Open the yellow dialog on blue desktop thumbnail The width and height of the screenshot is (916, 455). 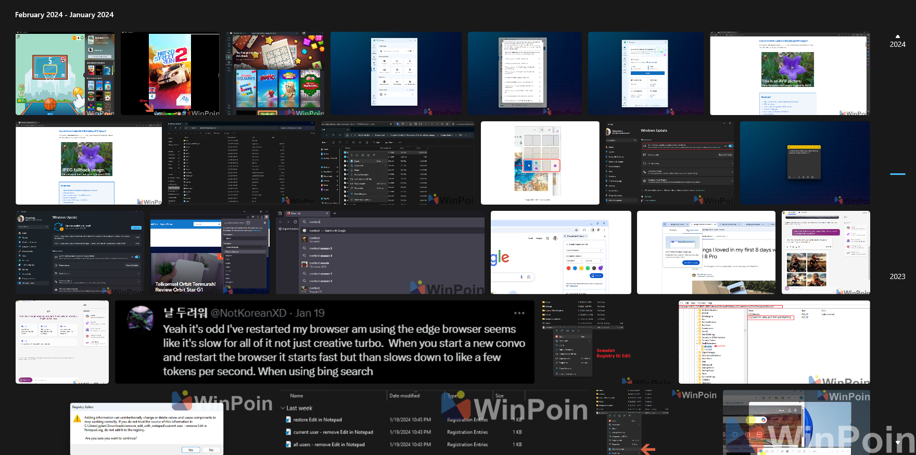click(805, 163)
